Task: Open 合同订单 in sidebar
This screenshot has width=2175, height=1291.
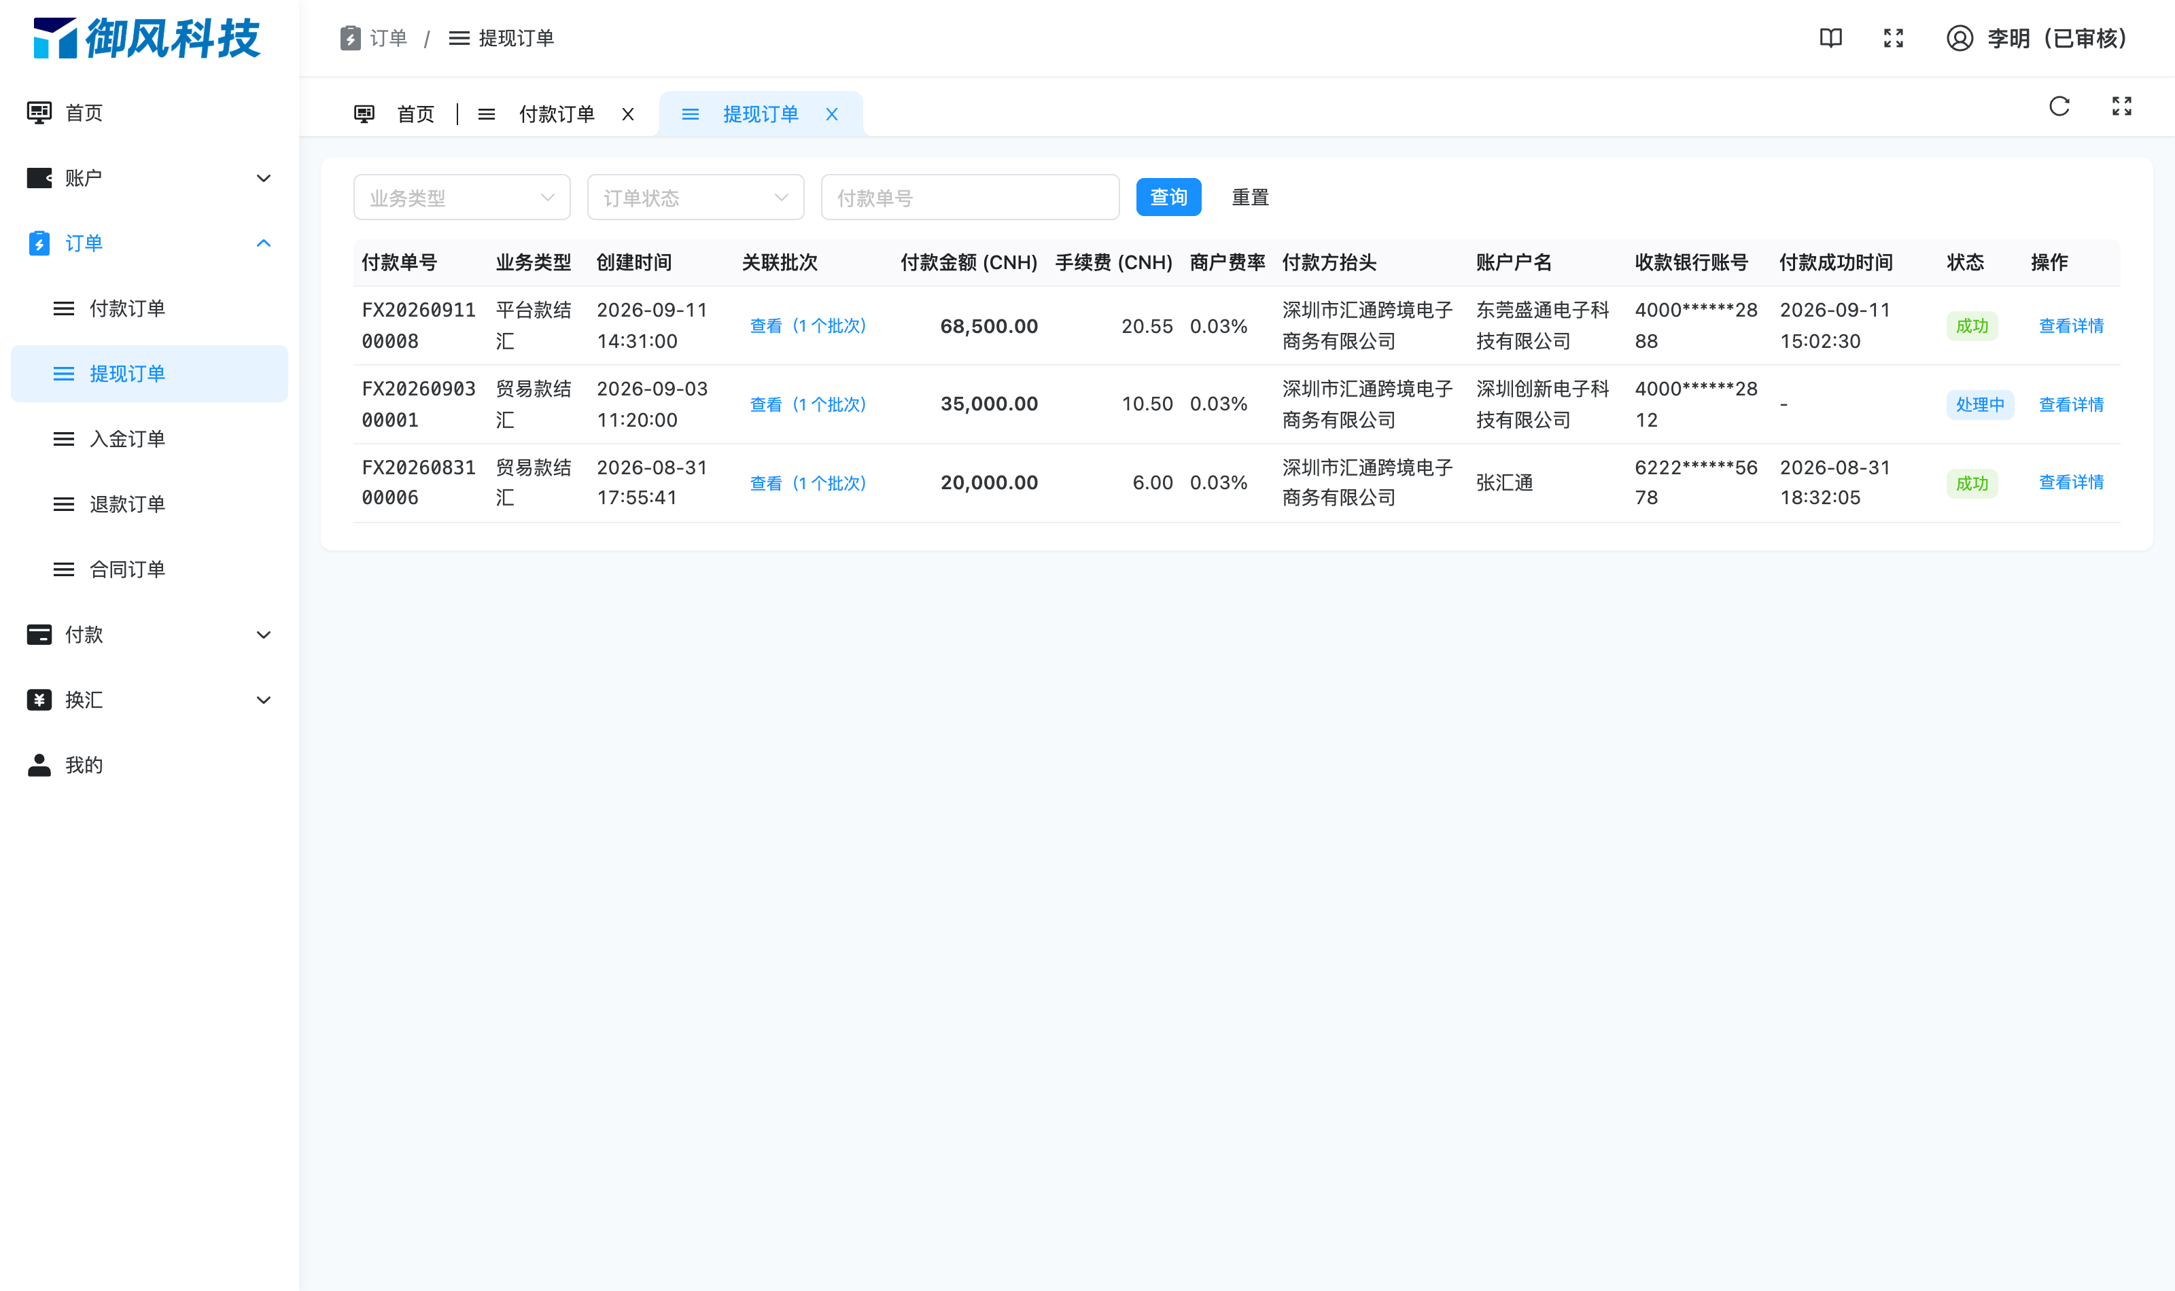Action: tap(150, 570)
